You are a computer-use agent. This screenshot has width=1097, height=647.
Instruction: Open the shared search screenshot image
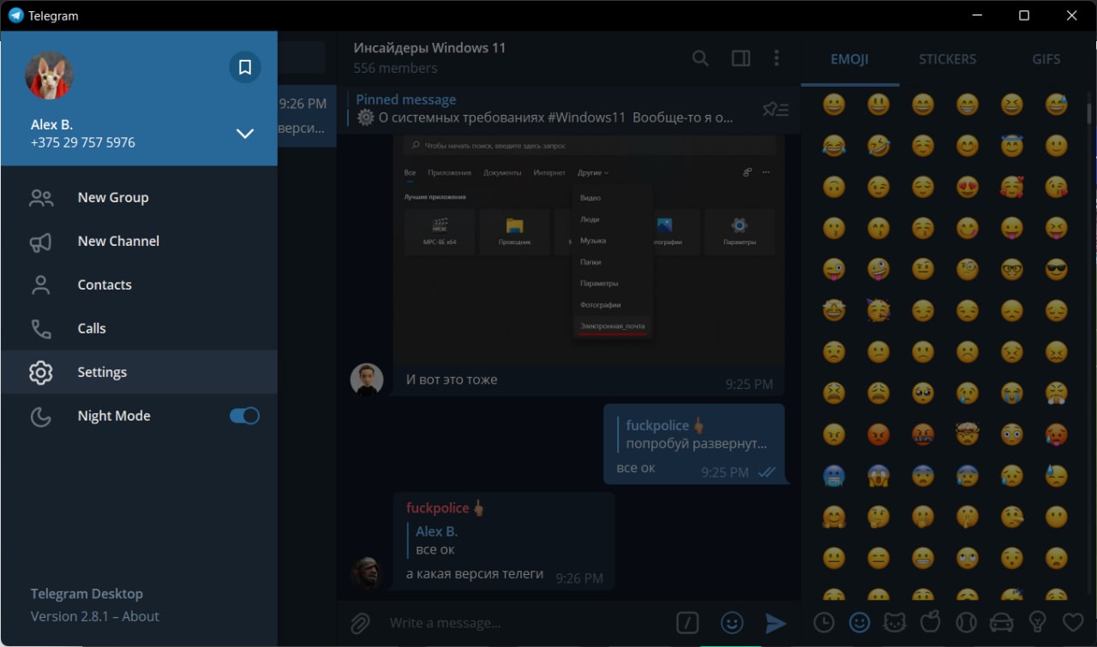[590, 250]
